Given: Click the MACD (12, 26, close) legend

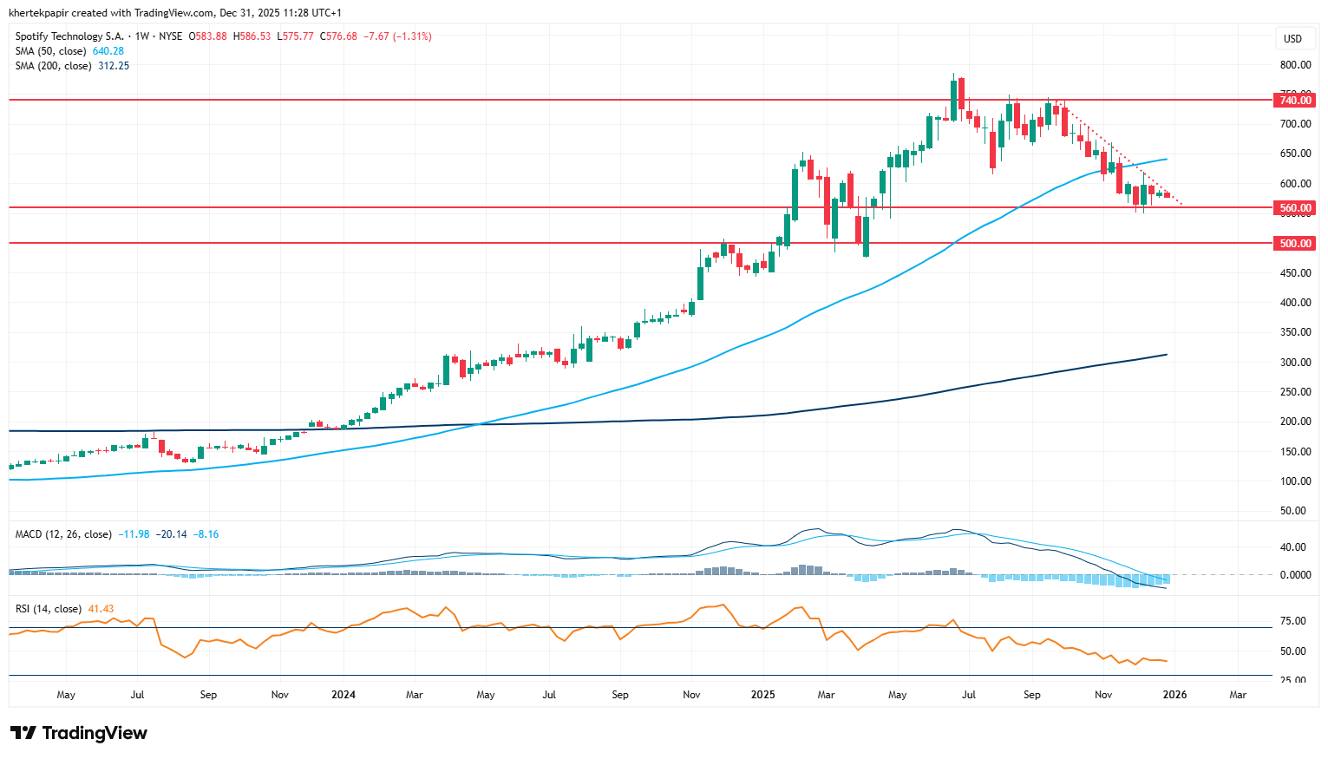Looking at the screenshot, I should pos(63,534).
